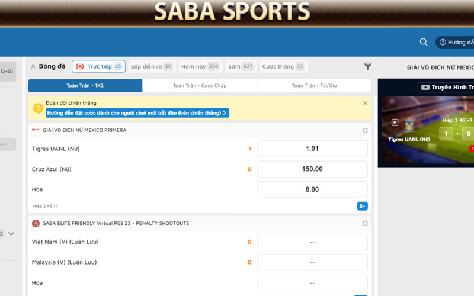Click Mexico Primera league flag icon
This screenshot has height=296, width=474.
click(36, 130)
